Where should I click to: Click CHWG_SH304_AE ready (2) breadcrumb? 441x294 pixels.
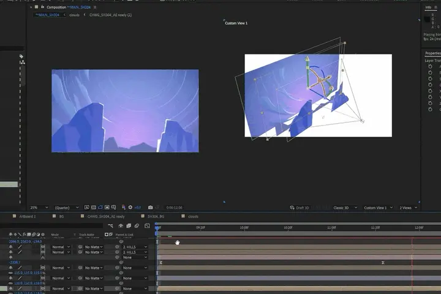[110, 15]
